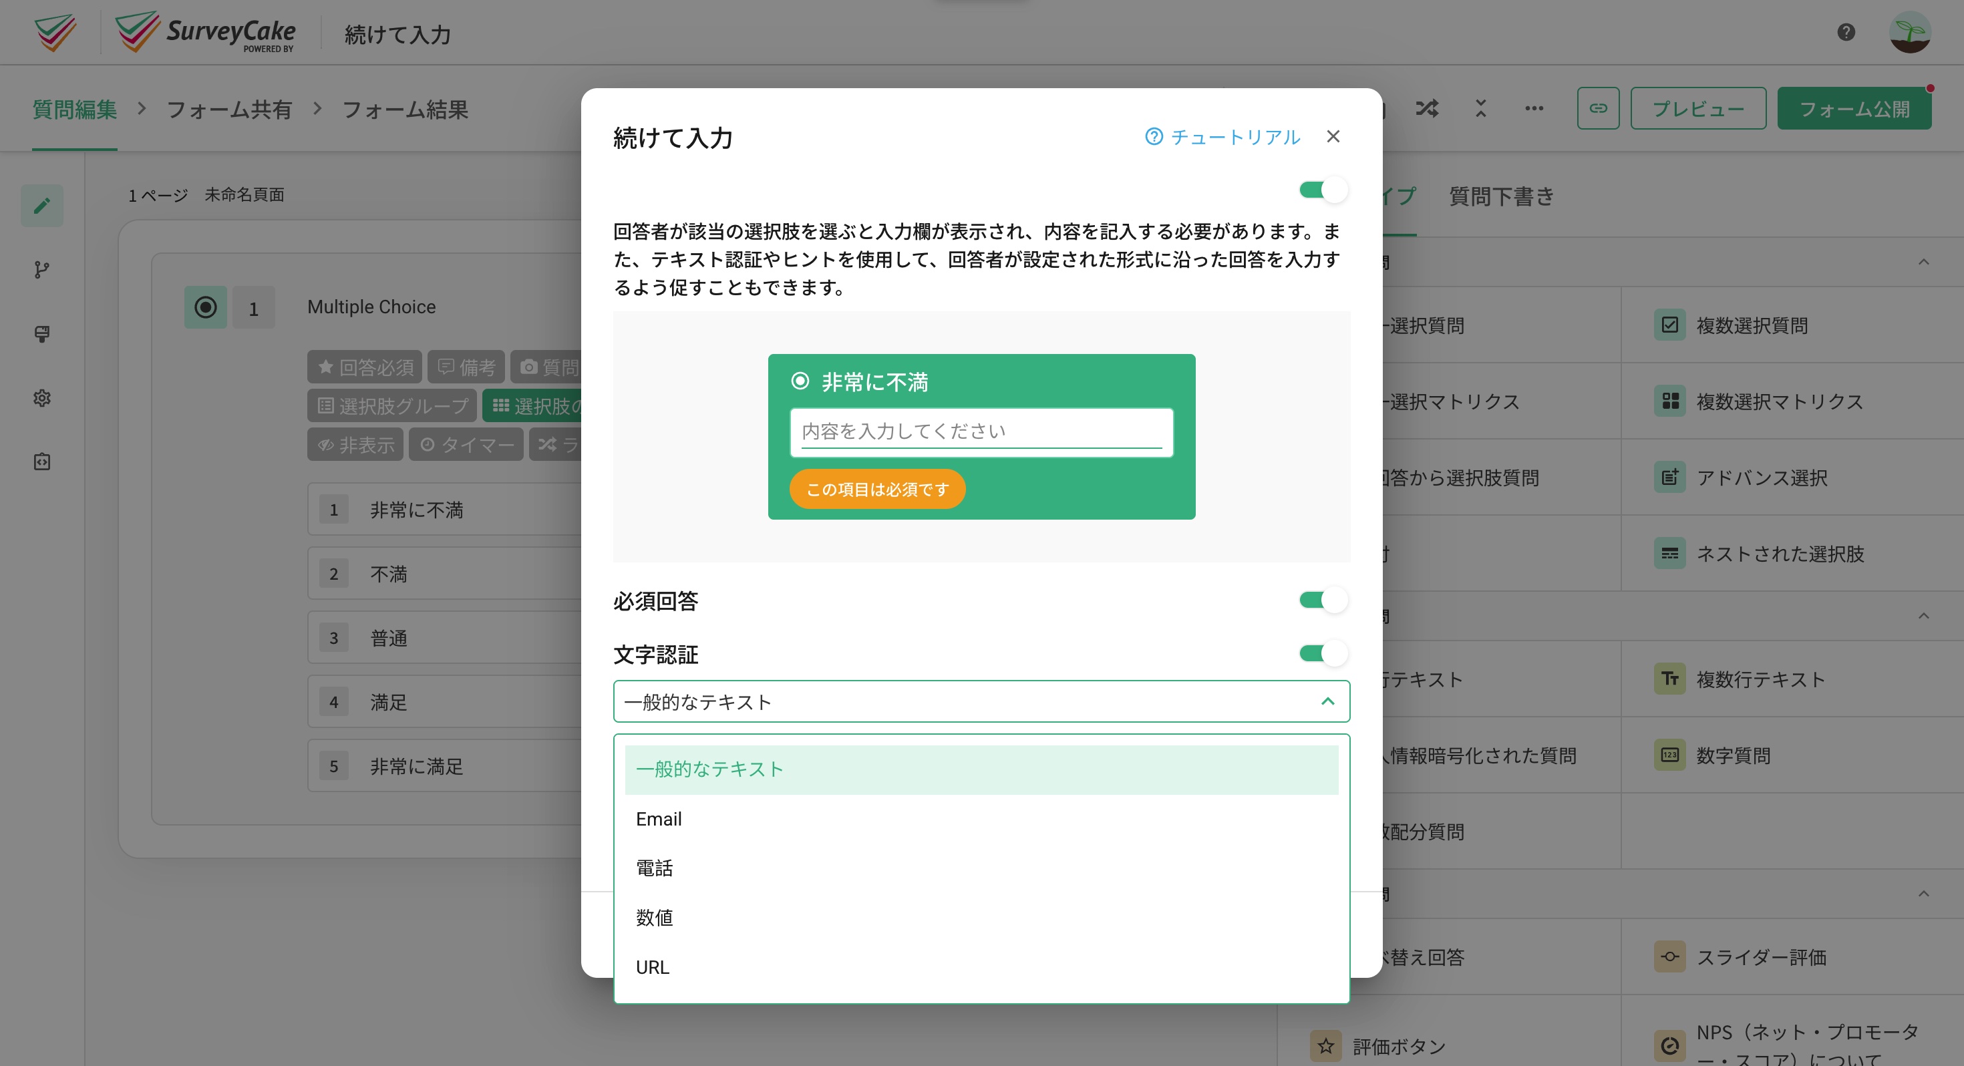The width and height of the screenshot is (1964, 1066).
Task: Click the 回答必須 tag button
Action: tap(365, 367)
